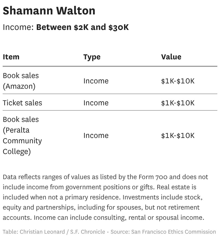
Task: Select the Book sales (Amazon) item cell
Action: (x=21, y=81)
